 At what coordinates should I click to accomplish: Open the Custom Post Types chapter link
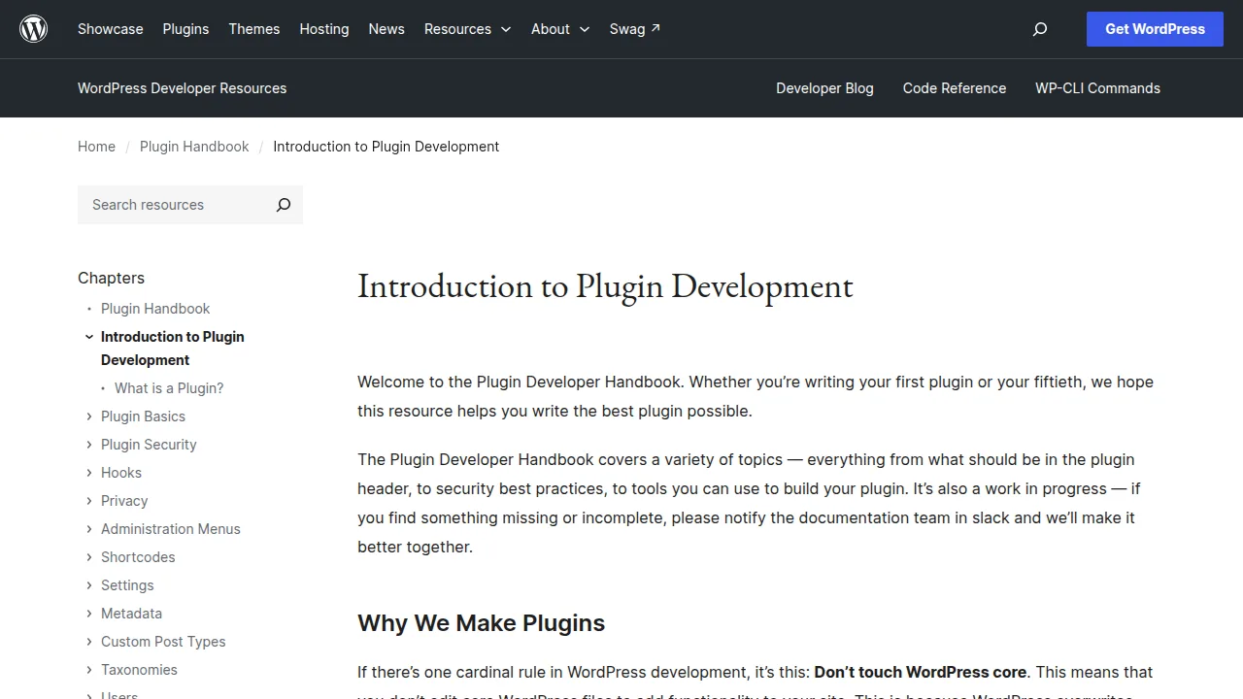point(163,642)
